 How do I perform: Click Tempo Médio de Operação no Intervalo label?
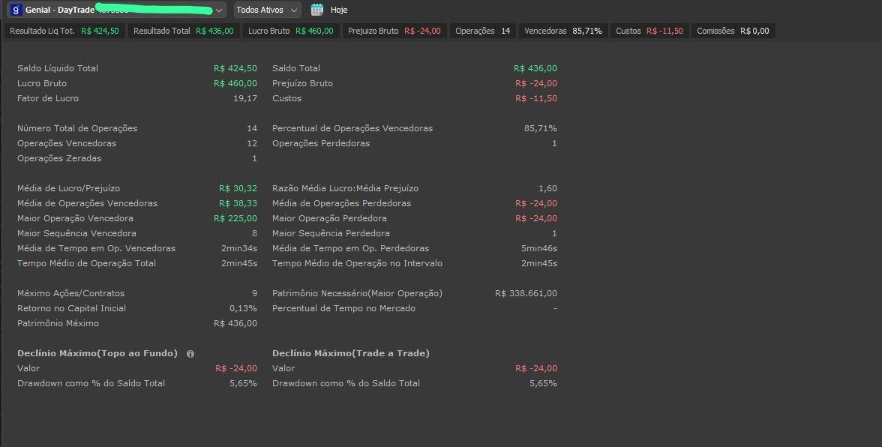tap(358, 263)
